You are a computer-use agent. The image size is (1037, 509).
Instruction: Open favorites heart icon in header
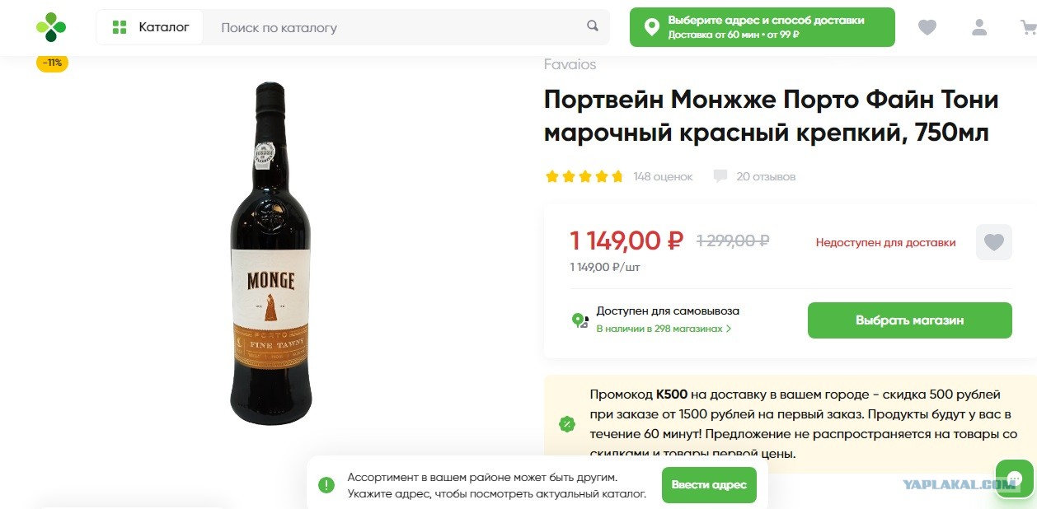tap(927, 27)
